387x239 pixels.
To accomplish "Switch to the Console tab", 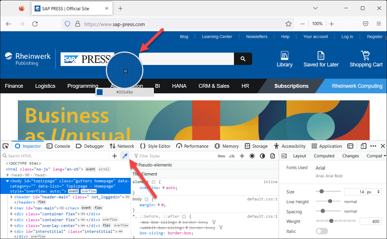I will point(58,146).
